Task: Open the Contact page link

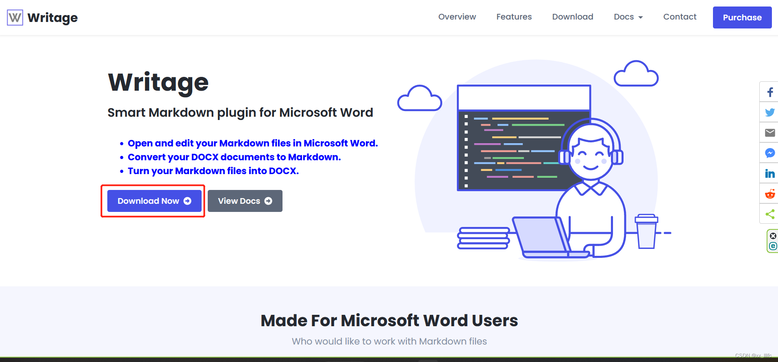Action: pyautogui.click(x=680, y=17)
